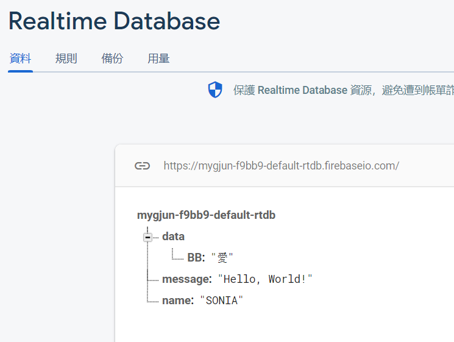The height and width of the screenshot is (342, 454).
Task: Open the 備份 tab
Action: click(x=112, y=59)
